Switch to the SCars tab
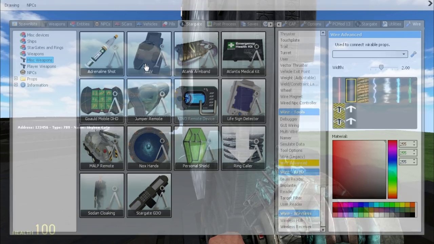 pos(123,24)
